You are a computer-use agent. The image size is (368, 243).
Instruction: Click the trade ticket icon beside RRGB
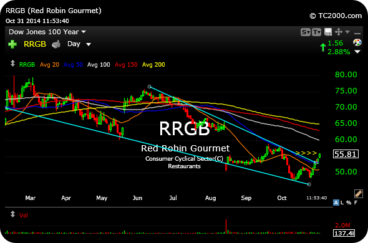tap(56, 44)
